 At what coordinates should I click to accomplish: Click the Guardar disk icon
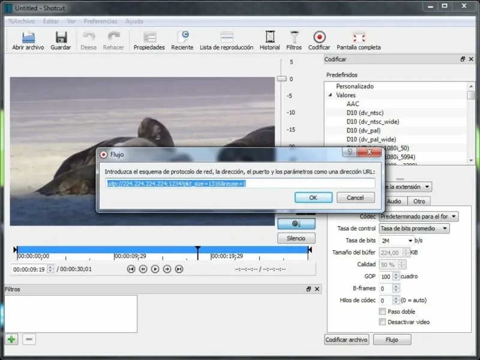point(61,37)
